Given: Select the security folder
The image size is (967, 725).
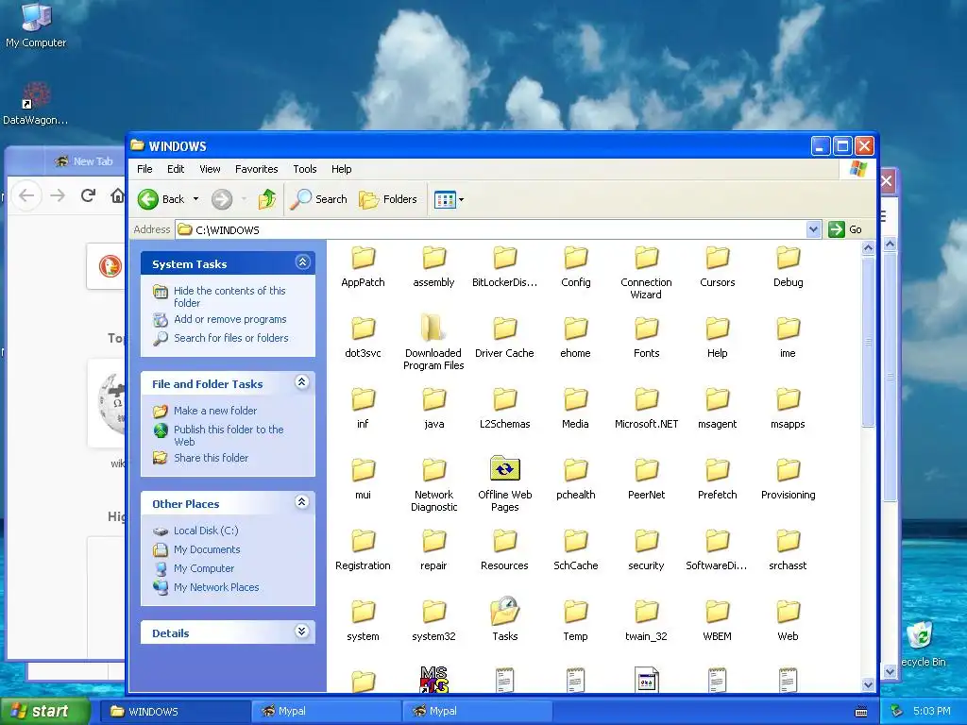Looking at the screenshot, I should click(646, 550).
